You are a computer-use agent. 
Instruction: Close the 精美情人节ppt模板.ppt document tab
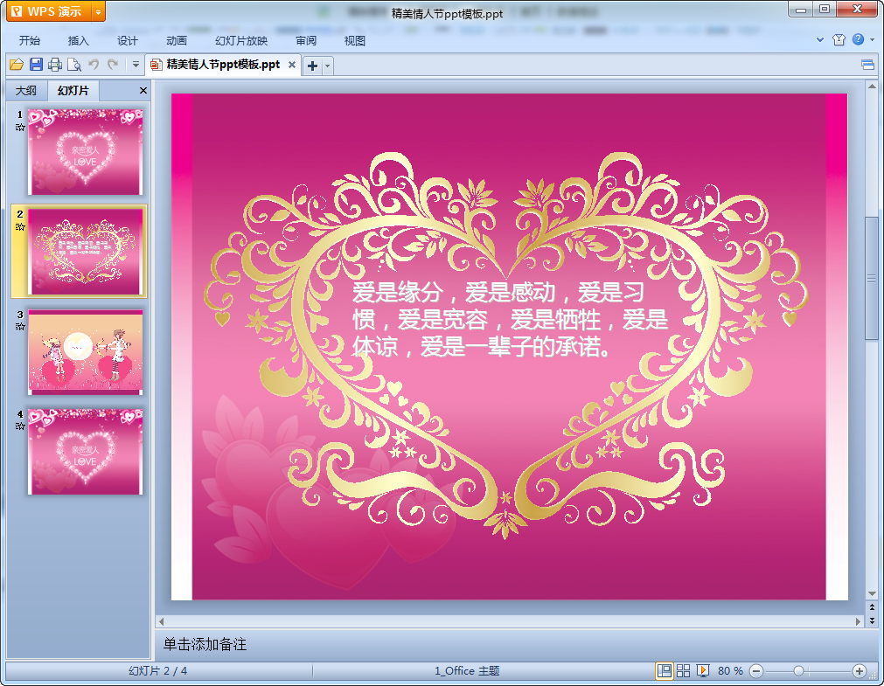click(291, 65)
